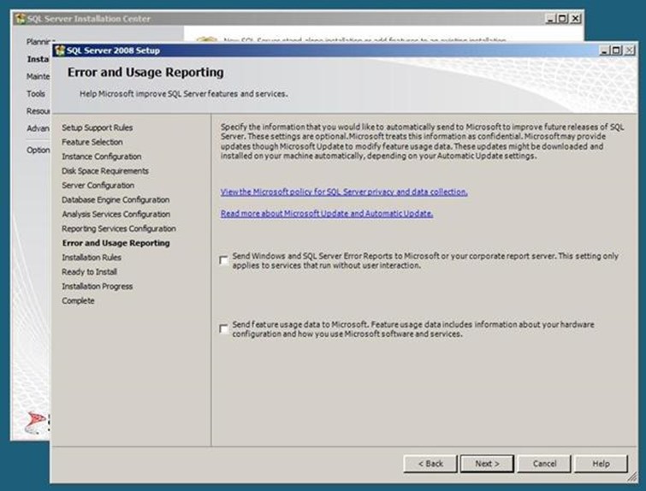Select the Database Engine Configuration step
The image size is (646, 491).
pos(116,200)
